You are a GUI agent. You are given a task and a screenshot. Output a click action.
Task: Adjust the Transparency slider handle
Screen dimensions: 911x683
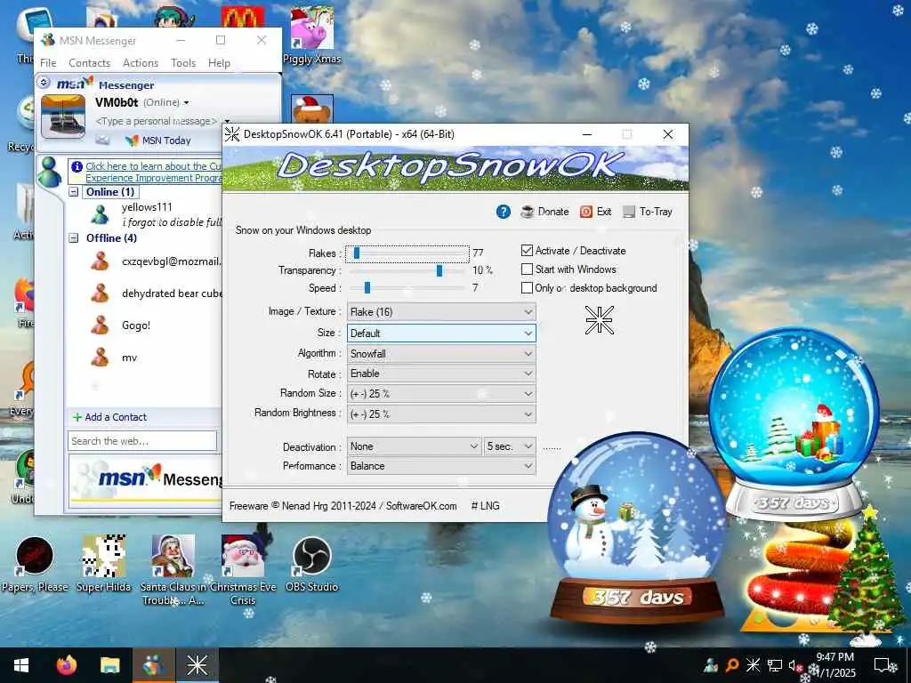coord(439,270)
